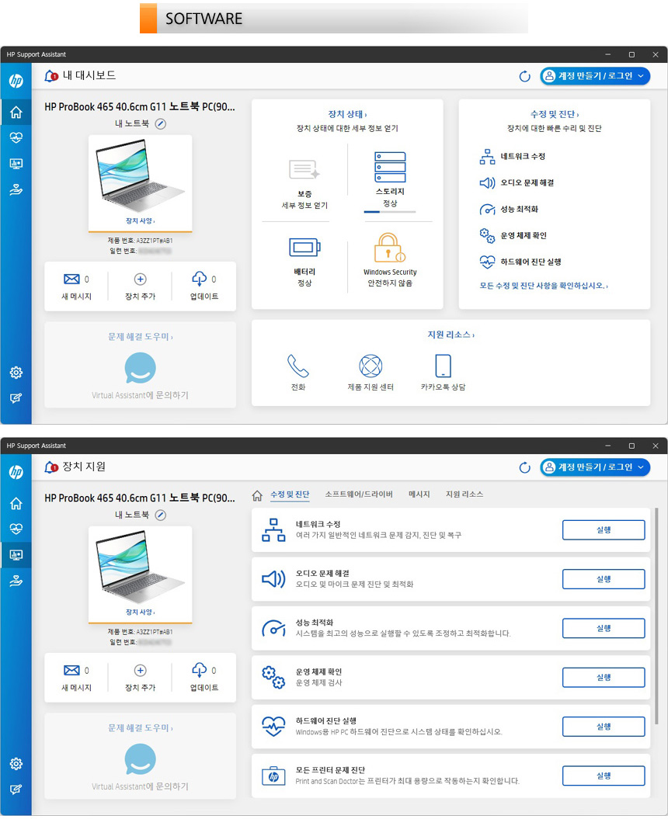Screen dimensions: 668x819
Task: Open 새 메시지 envelope in the 장치 지원 window
Action: click(71, 670)
